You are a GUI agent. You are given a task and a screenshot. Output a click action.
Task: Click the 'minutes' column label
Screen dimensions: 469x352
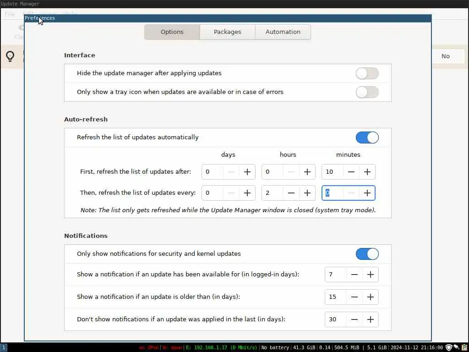348,155
